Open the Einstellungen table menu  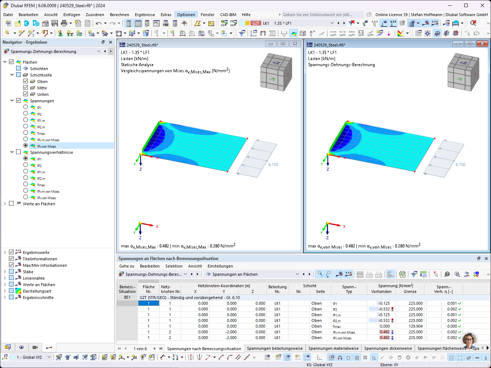click(x=220, y=266)
